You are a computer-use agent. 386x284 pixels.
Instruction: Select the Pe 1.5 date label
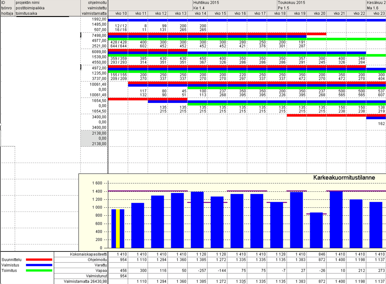tap(283, 8)
